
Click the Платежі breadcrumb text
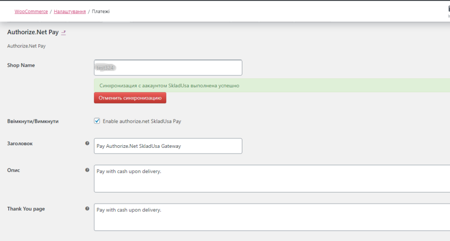[x=101, y=12]
